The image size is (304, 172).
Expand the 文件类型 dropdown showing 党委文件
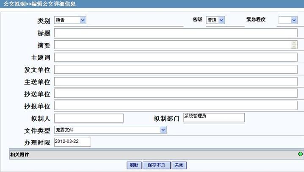111,130
